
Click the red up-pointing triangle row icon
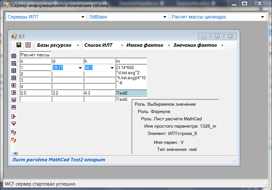point(14,107)
